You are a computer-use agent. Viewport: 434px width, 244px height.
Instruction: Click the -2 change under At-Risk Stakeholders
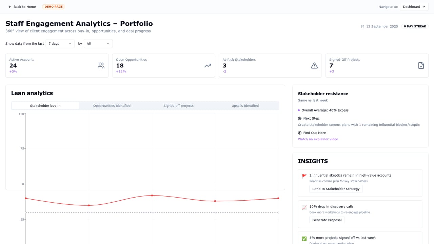point(224,72)
